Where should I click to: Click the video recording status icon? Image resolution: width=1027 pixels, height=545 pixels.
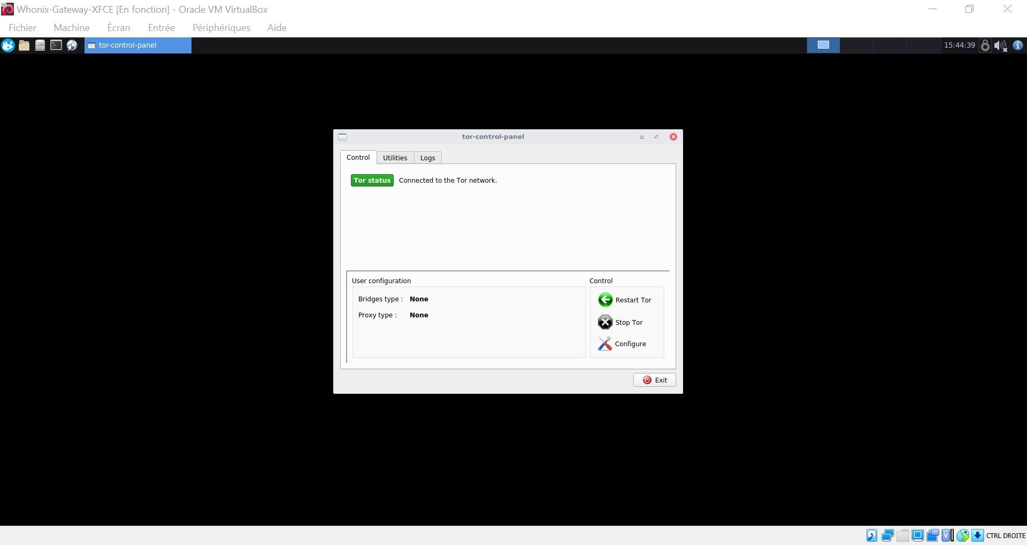[x=933, y=535]
